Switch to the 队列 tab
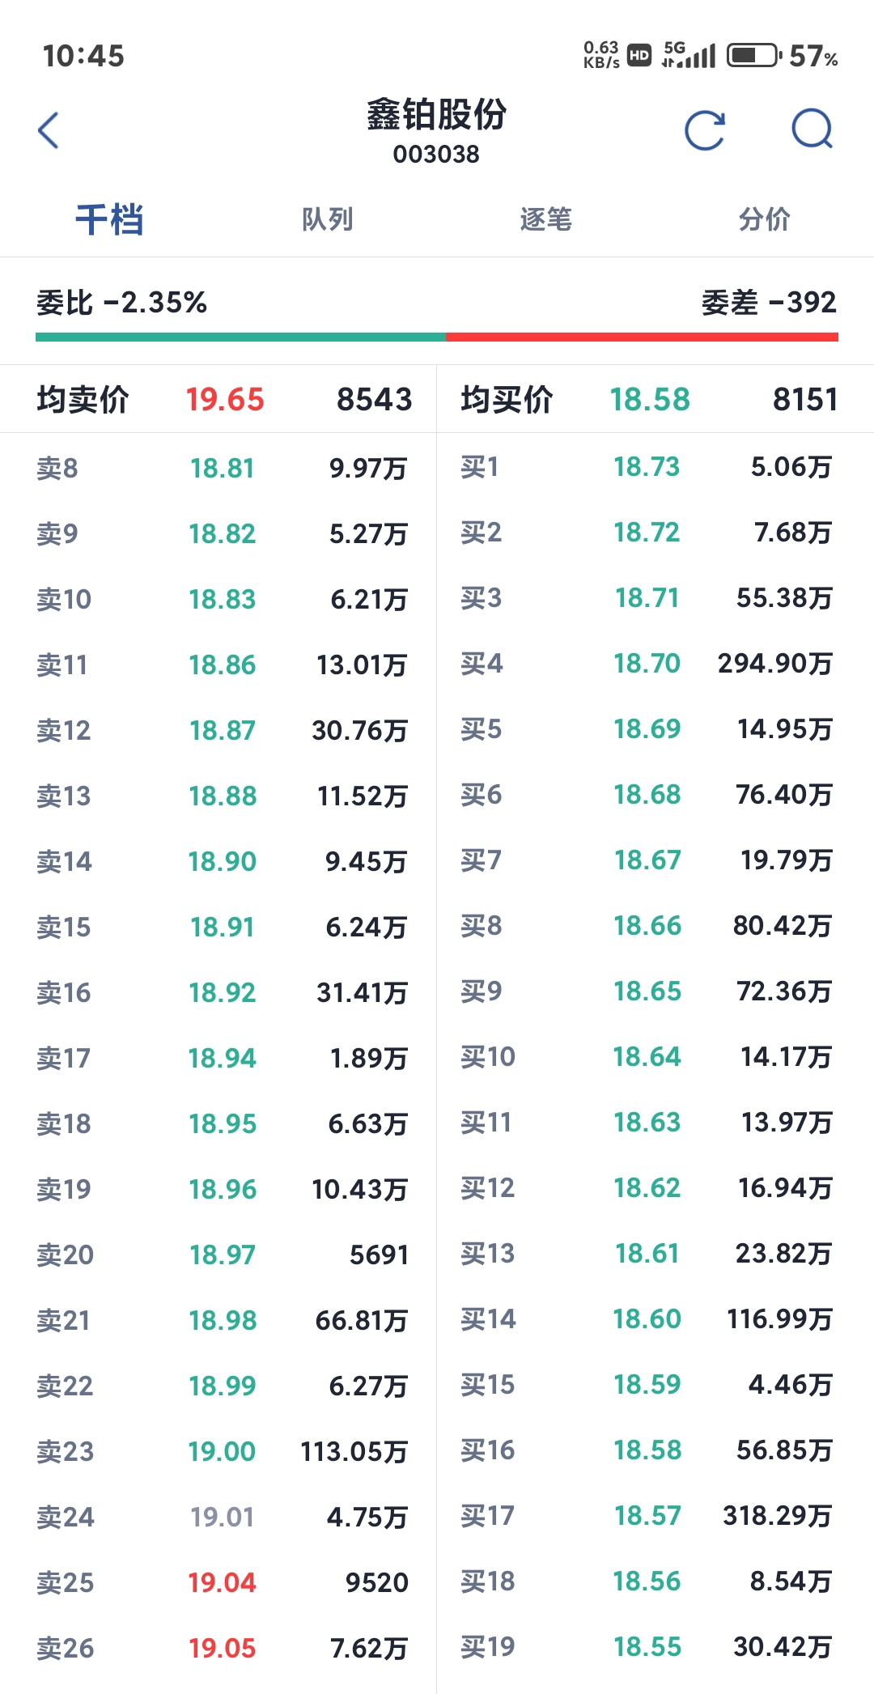The height and width of the screenshot is (1694, 874). (327, 219)
